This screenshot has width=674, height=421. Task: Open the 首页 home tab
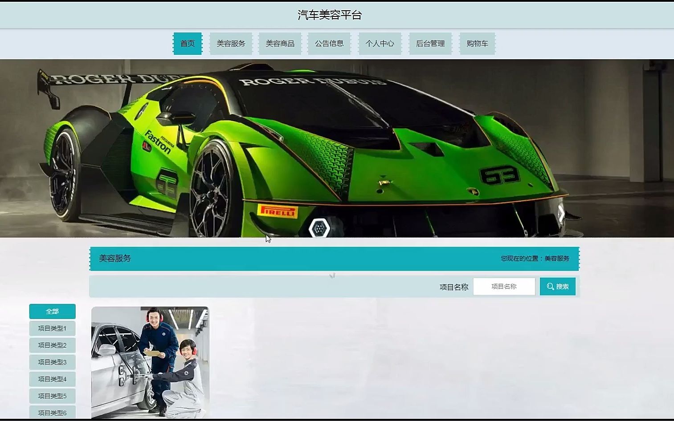coord(188,44)
